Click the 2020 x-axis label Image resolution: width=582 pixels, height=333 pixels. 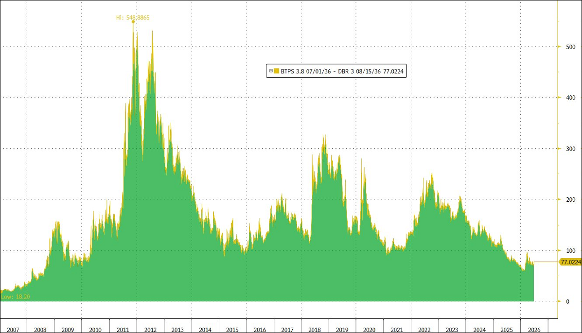tap(370, 330)
